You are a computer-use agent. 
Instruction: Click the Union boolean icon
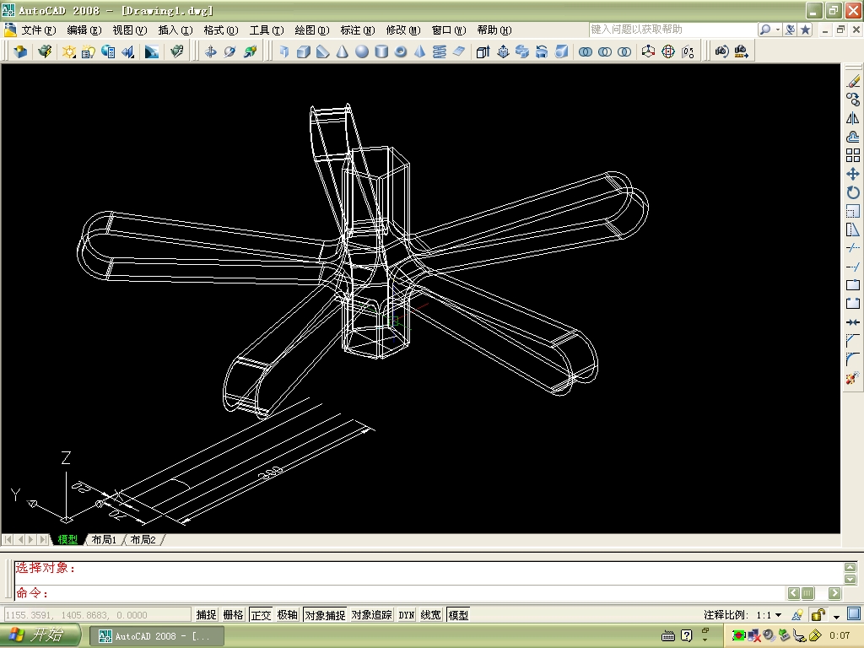coord(586,51)
